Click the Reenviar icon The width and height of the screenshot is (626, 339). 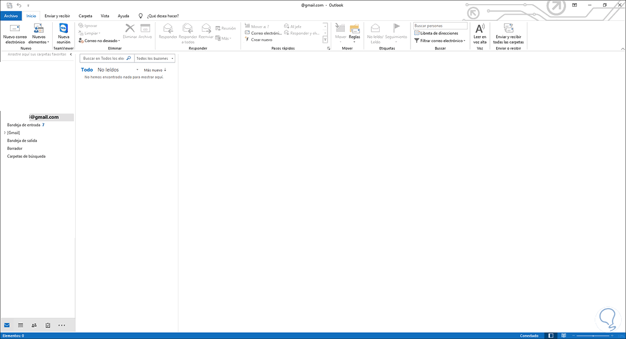[206, 28]
